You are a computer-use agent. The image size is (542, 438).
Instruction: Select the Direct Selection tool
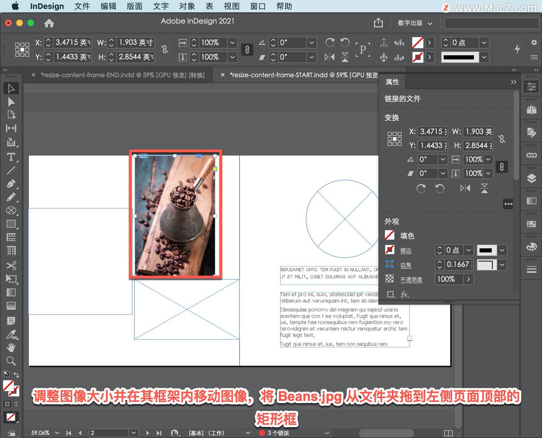point(11,102)
